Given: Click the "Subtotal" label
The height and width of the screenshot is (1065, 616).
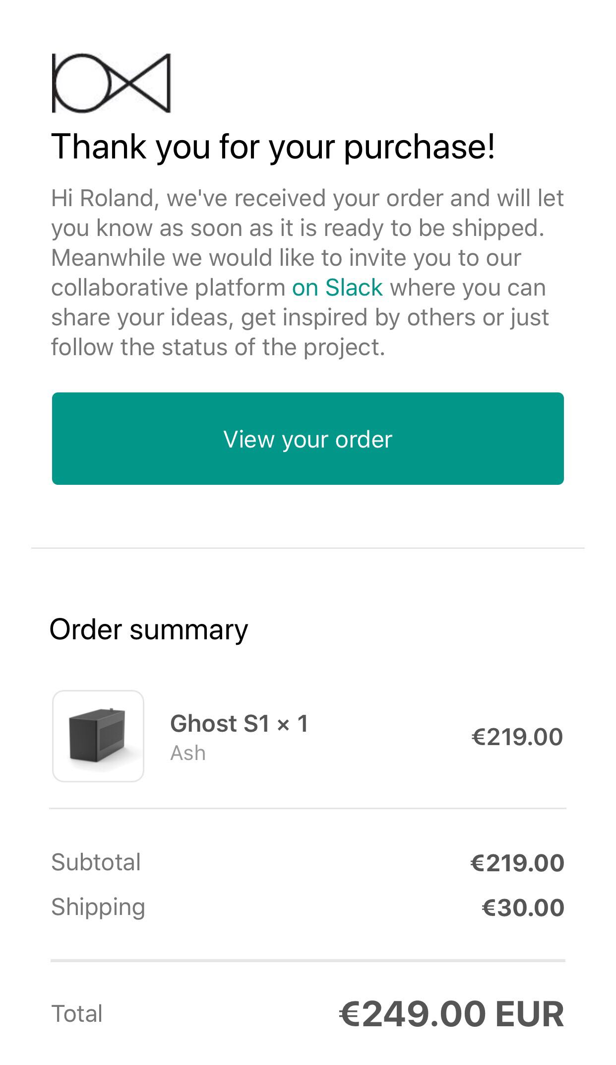Looking at the screenshot, I should [96, 862].
